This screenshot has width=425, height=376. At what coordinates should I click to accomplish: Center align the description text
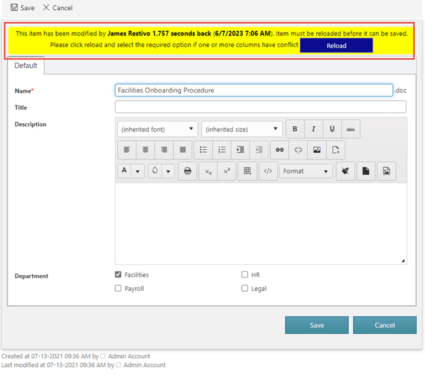145,150
